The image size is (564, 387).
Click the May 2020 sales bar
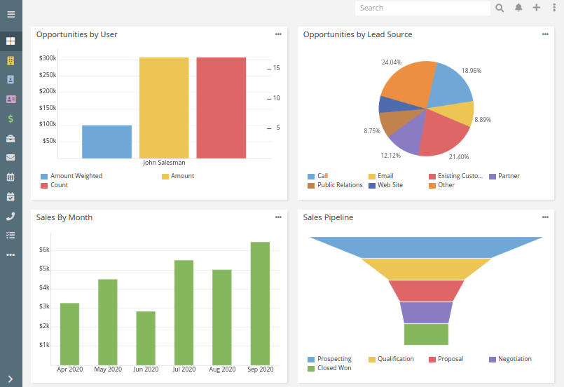click(108, 322)
